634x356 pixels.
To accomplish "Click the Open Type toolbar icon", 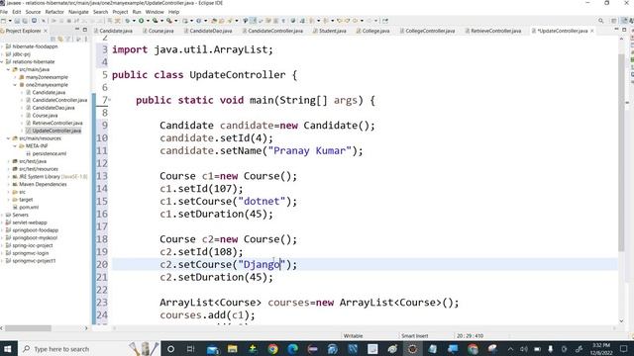I will coord(214,21).
